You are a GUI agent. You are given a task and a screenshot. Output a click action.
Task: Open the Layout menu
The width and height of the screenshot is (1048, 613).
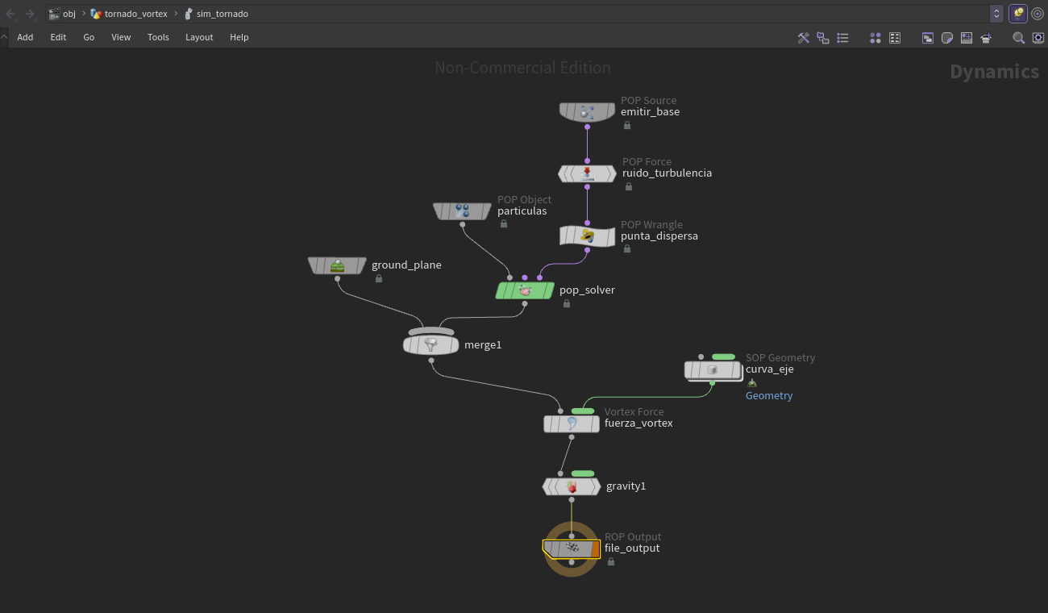coord(199,38)
